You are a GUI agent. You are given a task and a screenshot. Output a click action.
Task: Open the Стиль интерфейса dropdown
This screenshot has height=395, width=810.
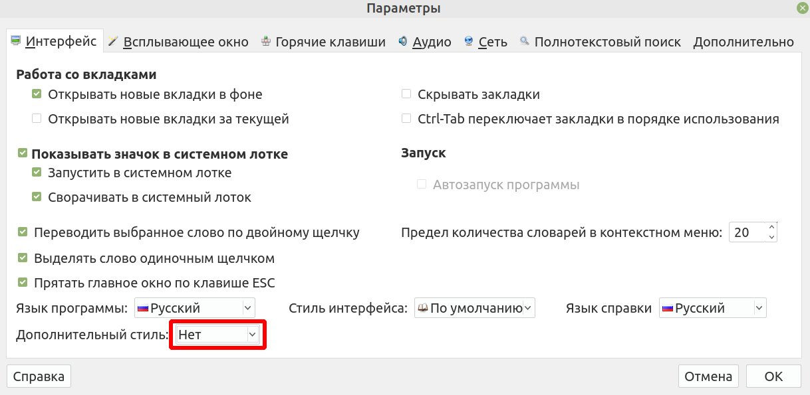coord(474,308)
